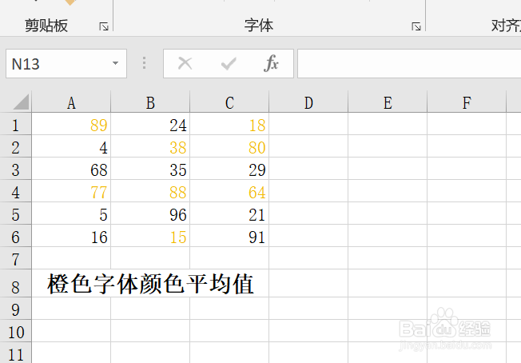Select row 7 header
The height and width of the screenshot is (363, 521).
point(16,258)
